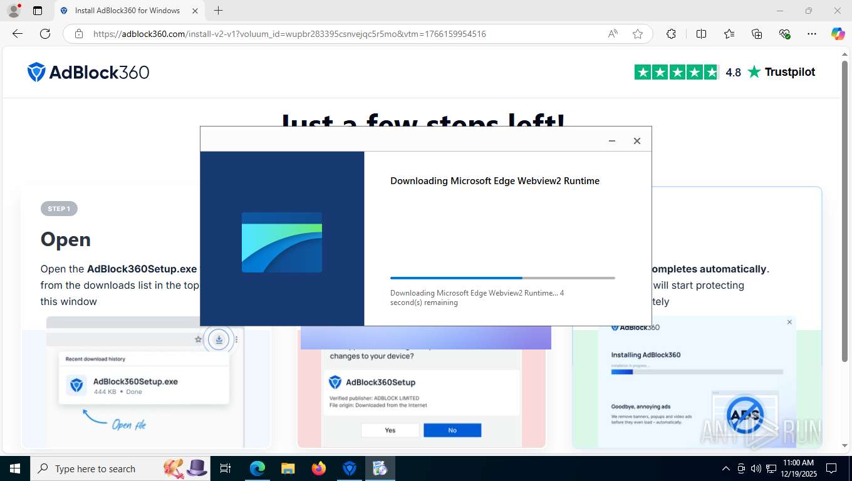852x481 pixels.
Task: Open the Copilot sidebar icon
Action: click(838, 34)
